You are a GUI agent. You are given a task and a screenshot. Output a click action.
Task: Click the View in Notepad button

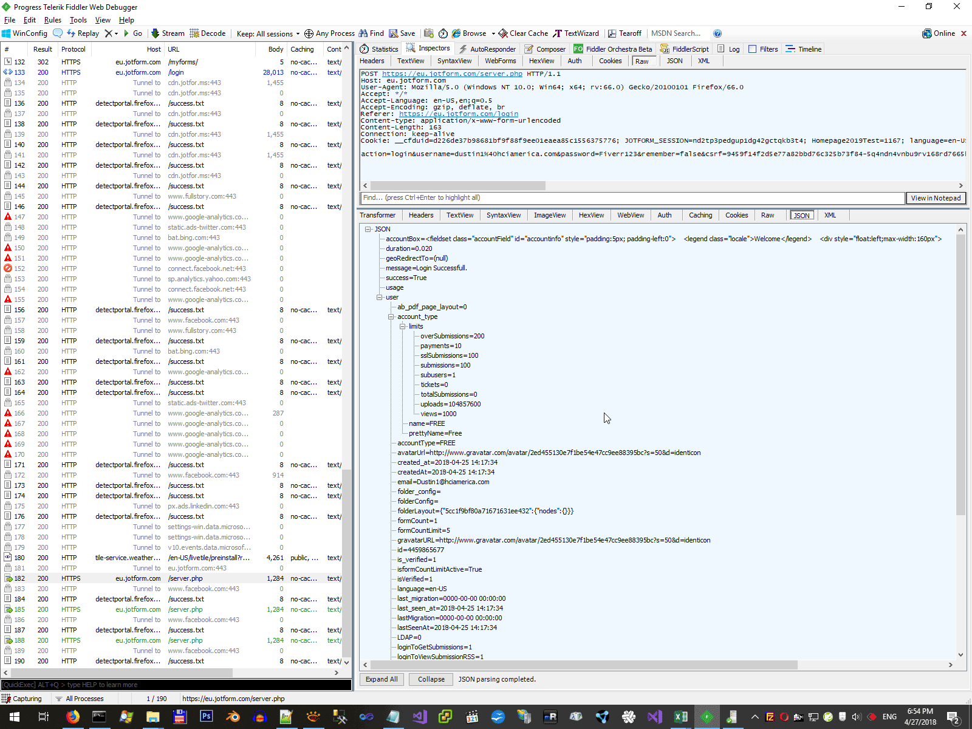coord(936,198)
